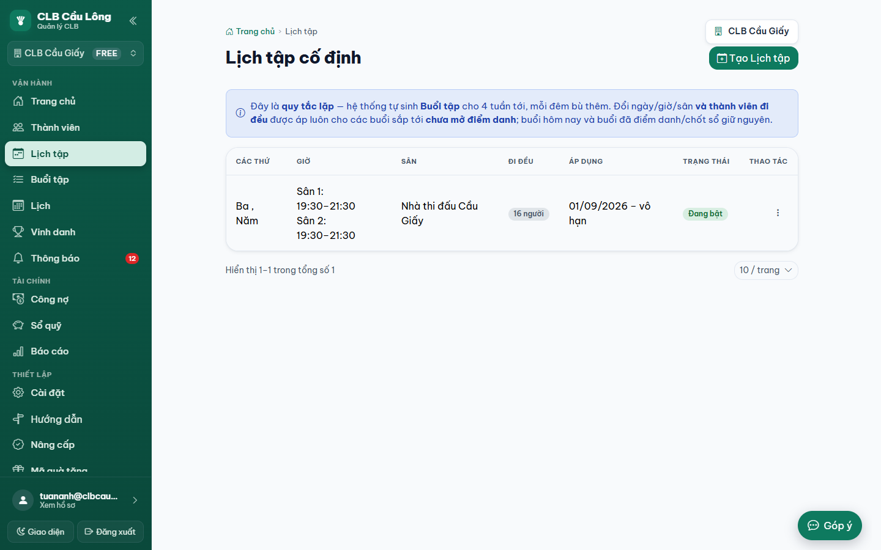Click the Đang bật status tag
Image resolution: width=881 pixels, height=550 pixels.
(x=705, y=214)
